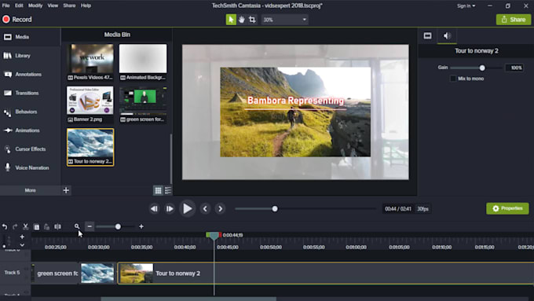Click the timeline magnifier zoom icon
This screenshot has height=301, width=534.
[x=77, y=226]
